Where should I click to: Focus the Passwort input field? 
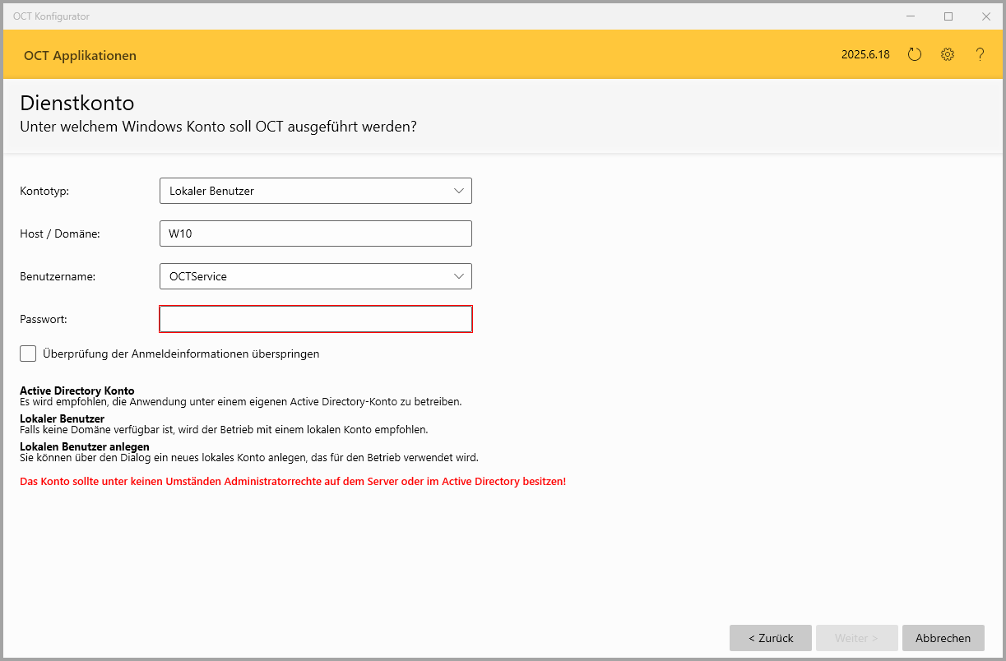(316, 319)
